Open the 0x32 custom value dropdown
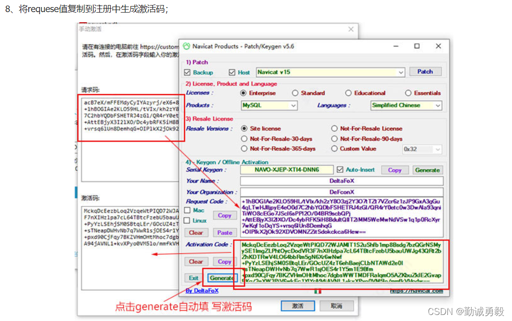This screenshot has height=321, width=512. 438,149
